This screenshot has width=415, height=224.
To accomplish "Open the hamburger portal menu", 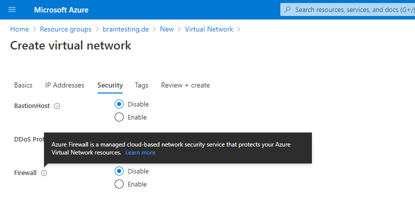I will point(12,10).
